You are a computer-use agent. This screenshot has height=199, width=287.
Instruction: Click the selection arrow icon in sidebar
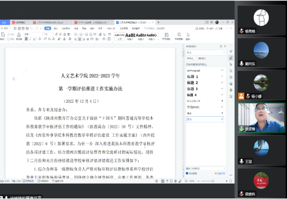[231, 64]
